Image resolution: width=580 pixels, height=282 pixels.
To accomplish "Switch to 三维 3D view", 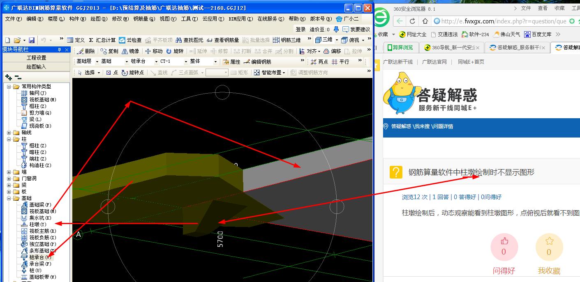I will pos(324,40).
